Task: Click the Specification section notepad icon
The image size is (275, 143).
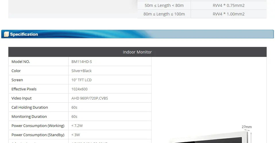Action: (x=6, y=34)
